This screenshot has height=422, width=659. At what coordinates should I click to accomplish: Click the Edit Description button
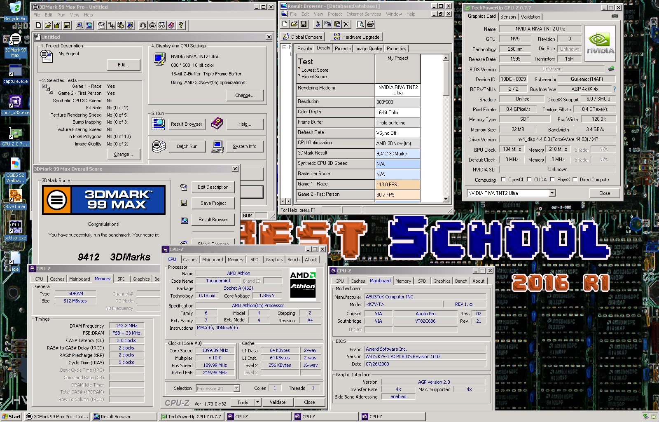(x=213, y=187)
